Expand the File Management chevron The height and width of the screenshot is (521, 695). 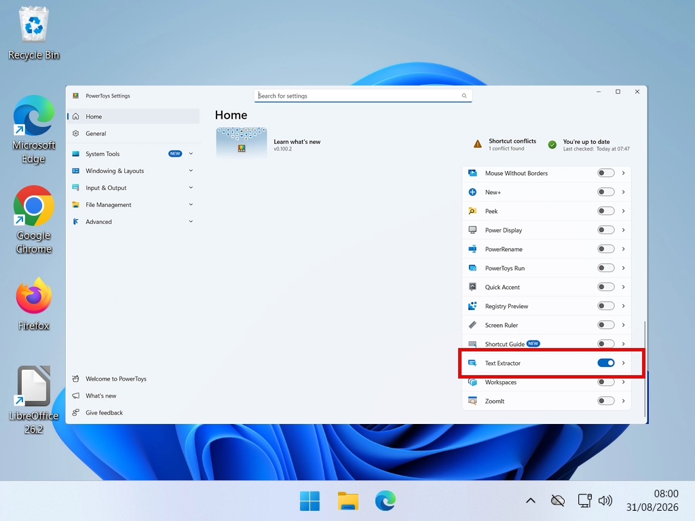(x=191, y=205)
